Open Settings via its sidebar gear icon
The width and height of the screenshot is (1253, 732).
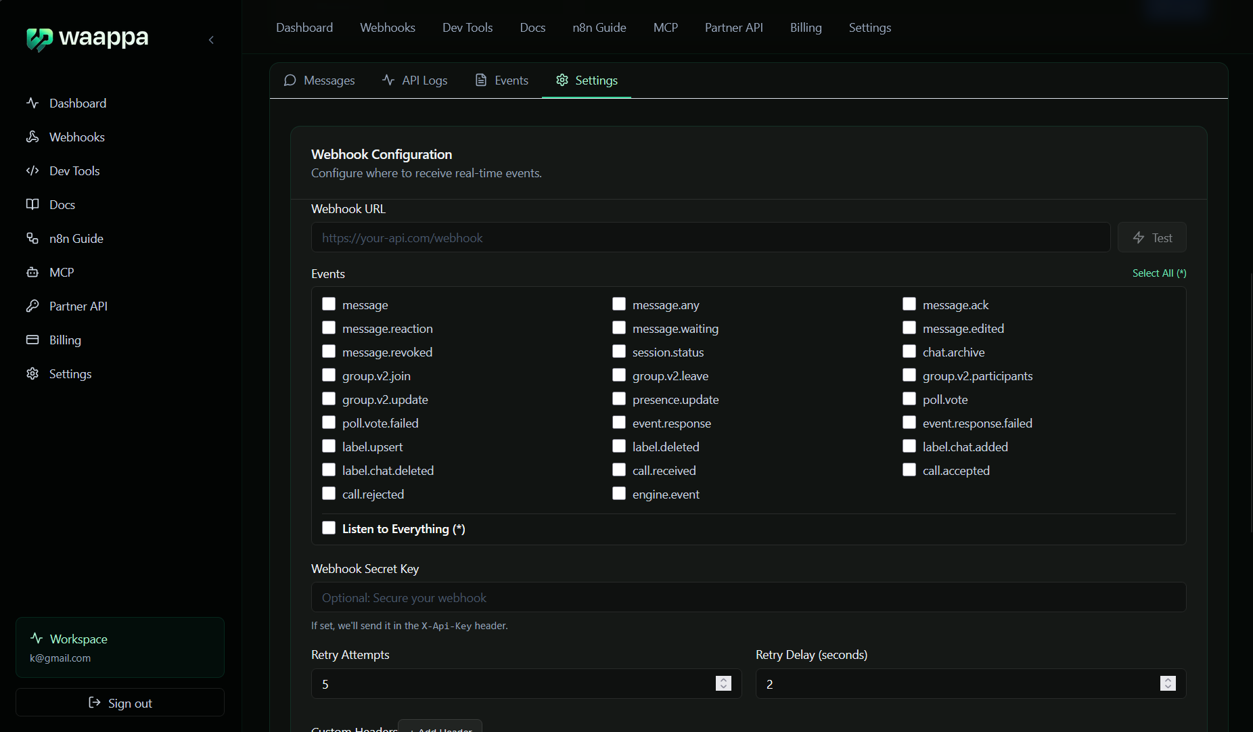(32, 373)
